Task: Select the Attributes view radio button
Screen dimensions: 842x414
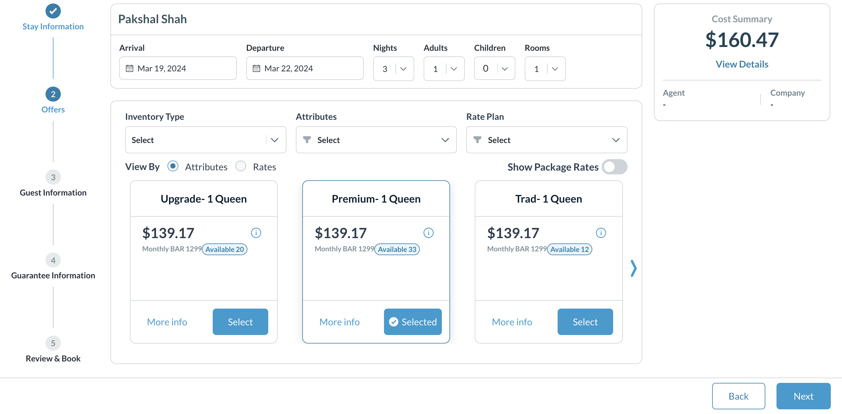Action: tap(173, 166)
